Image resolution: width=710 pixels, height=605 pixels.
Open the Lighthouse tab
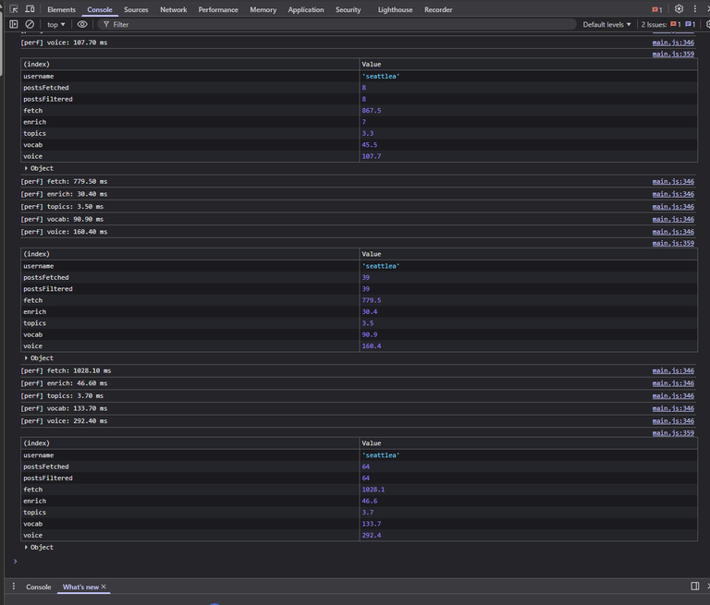pos(395,9)
